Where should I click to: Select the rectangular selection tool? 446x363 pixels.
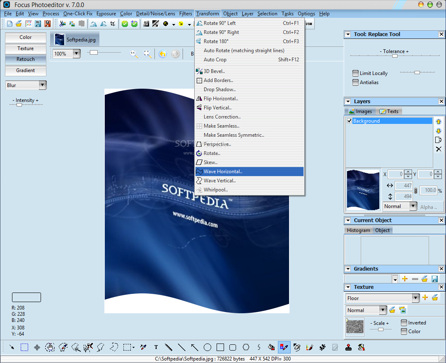tap(24, 347)
